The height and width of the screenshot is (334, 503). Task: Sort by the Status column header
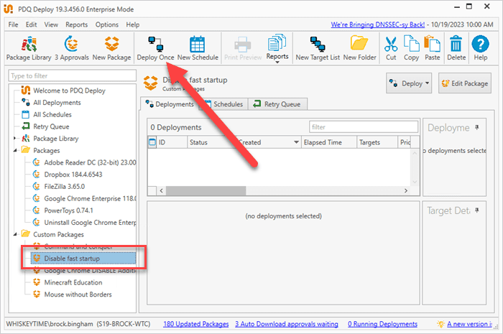click(x=212, y=142)
